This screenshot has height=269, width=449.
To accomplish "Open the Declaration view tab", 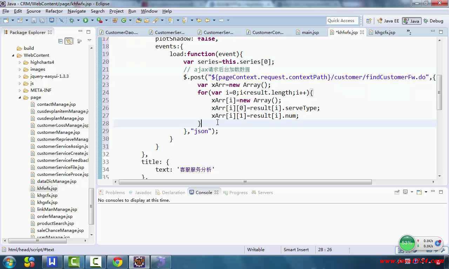I will pos(170,192).
